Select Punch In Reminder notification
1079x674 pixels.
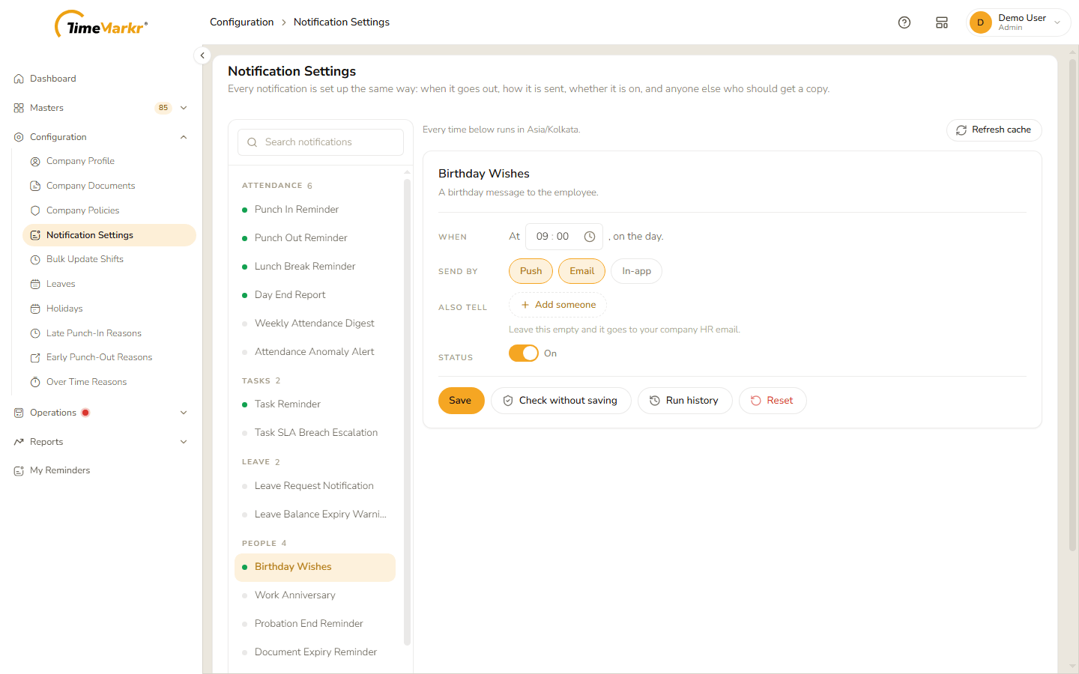pyautogui.click(x=315, y=210)
